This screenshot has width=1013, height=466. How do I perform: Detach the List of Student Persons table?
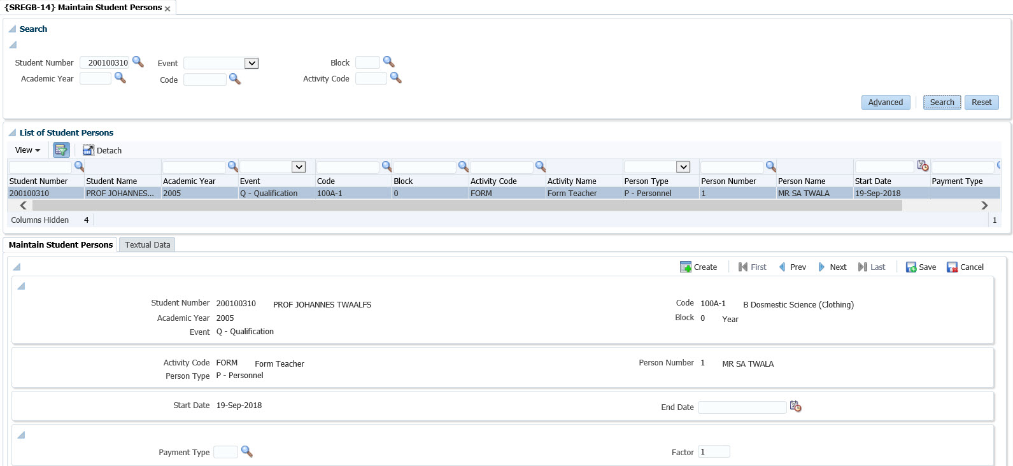(102, 150)
